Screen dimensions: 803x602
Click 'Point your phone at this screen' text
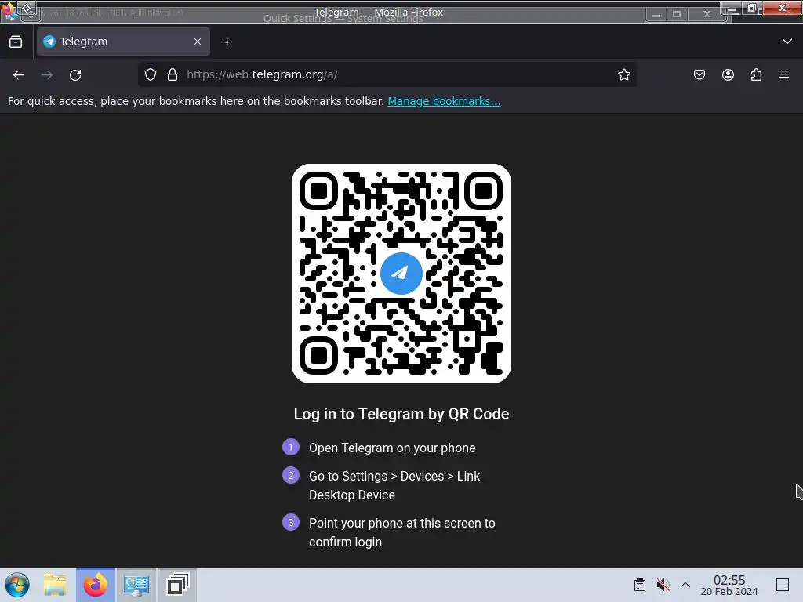coord(402,532)
